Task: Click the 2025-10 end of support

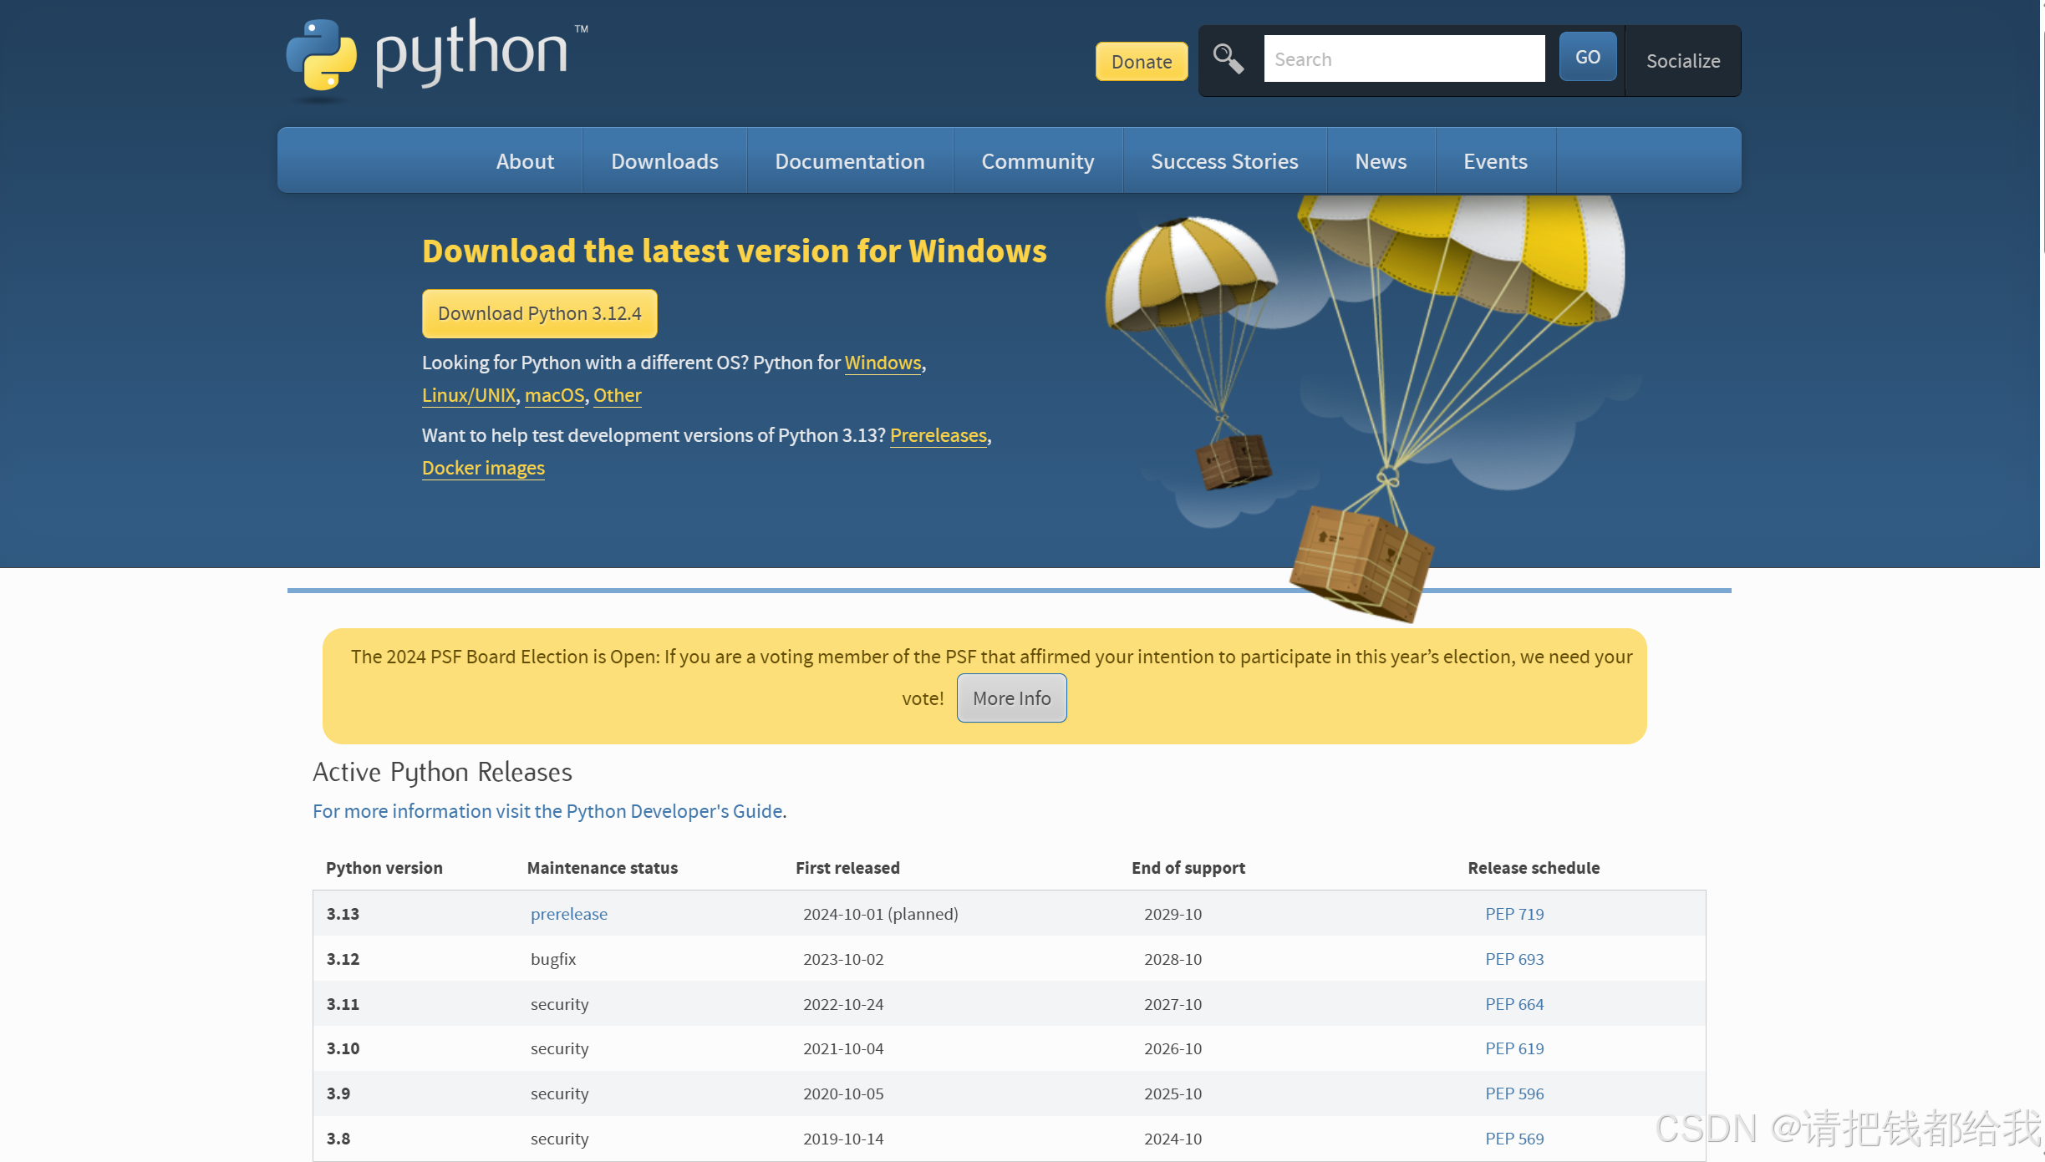Action: pyautogui.click(x=1173, y=1093)
